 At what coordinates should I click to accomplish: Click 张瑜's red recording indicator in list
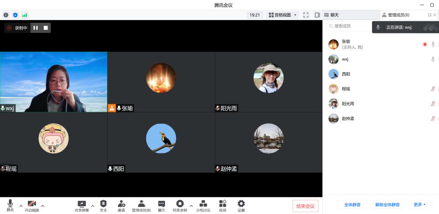[x=425, y=44]
